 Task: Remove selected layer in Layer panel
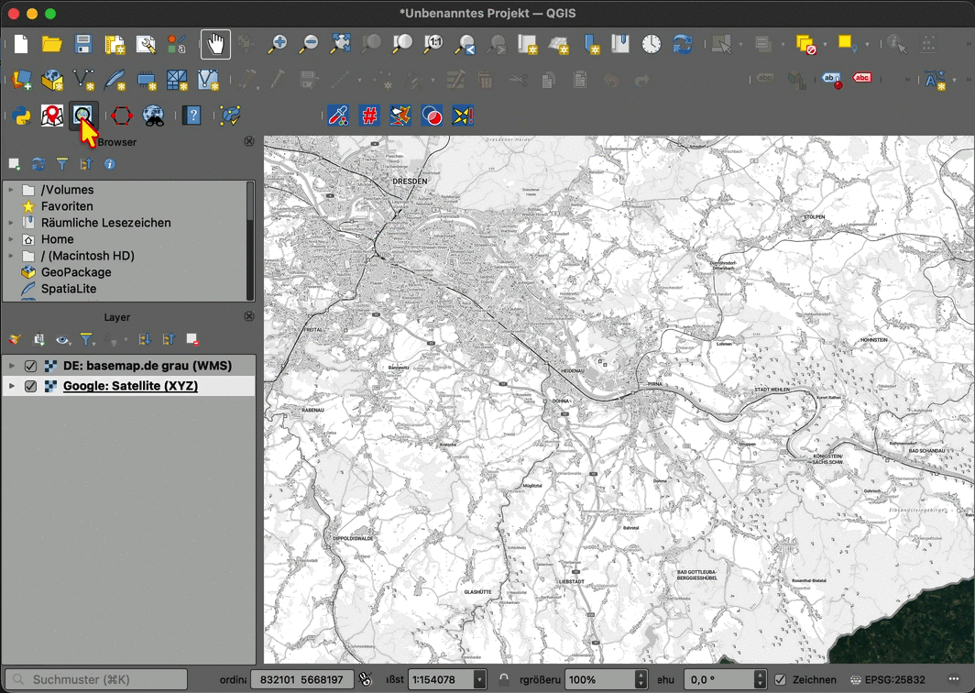[192, 340]
